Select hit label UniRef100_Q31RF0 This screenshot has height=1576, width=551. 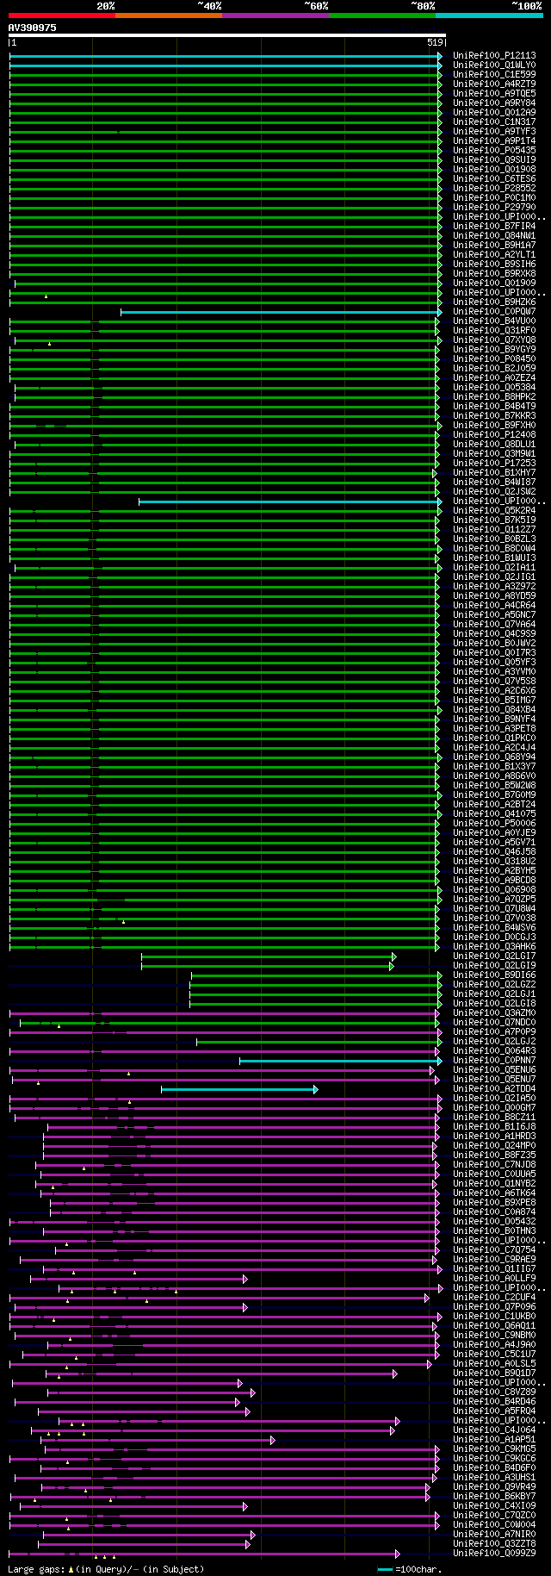pyautogui.click(x=494, y=331)
